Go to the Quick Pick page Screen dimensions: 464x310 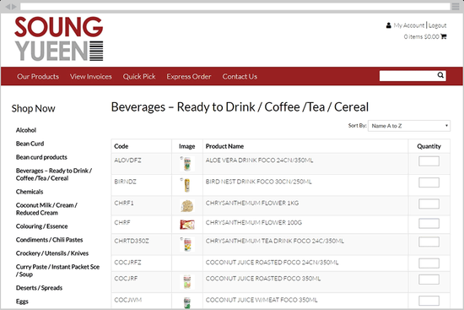pyautogui.click(x=139, y=77)
